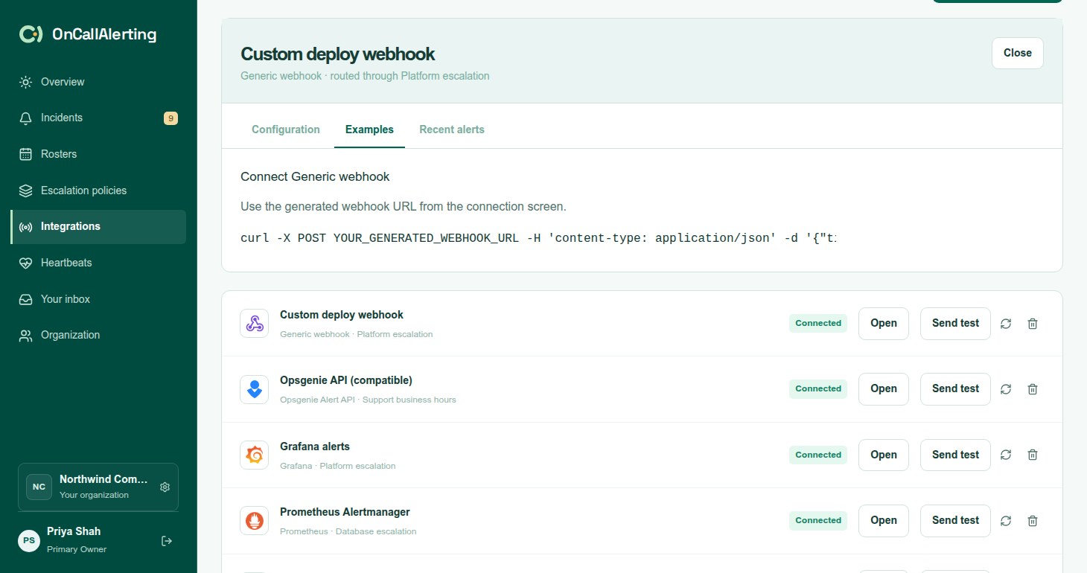Viewport: 1087px width, 573px height.
Task: Select the Examples tab
Action: pyautogui.click(x=369, y=129)
